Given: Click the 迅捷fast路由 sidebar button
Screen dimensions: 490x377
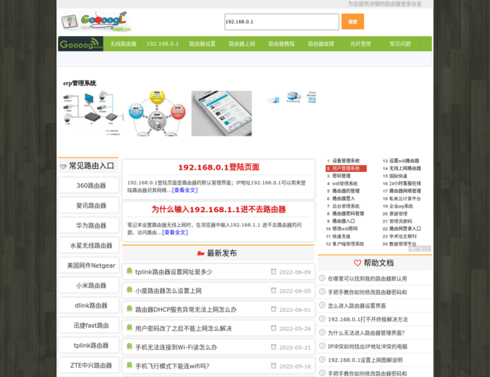Looking at the screenshot, I should coord(88,326).
